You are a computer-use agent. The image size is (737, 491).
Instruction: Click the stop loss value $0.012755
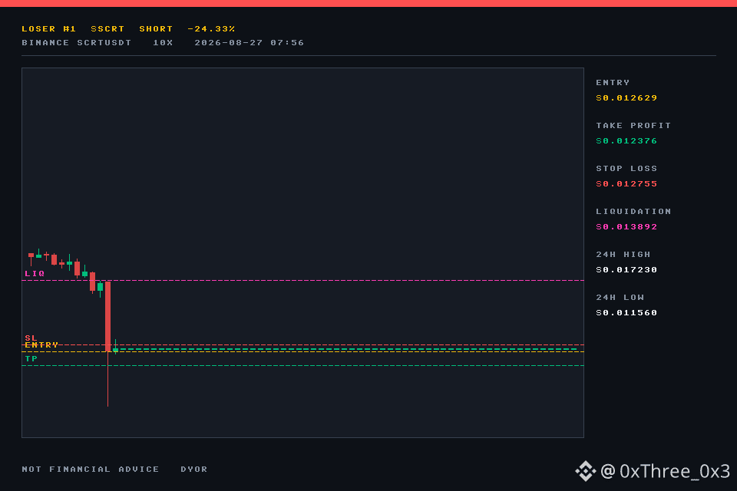click(626, 183)
